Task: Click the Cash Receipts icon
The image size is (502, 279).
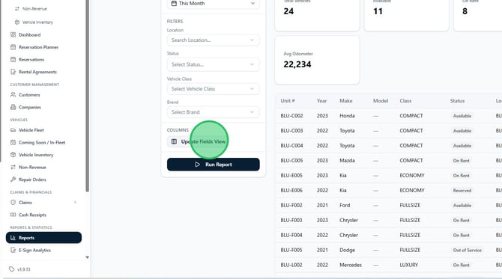Action: [x=13, y=215]
